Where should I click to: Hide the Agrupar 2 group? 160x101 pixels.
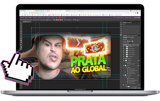123,59
